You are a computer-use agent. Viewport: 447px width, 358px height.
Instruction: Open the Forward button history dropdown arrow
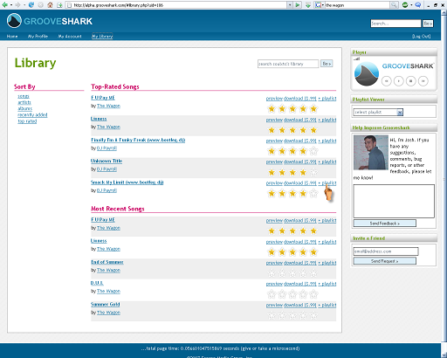click(x=24, y=5)
